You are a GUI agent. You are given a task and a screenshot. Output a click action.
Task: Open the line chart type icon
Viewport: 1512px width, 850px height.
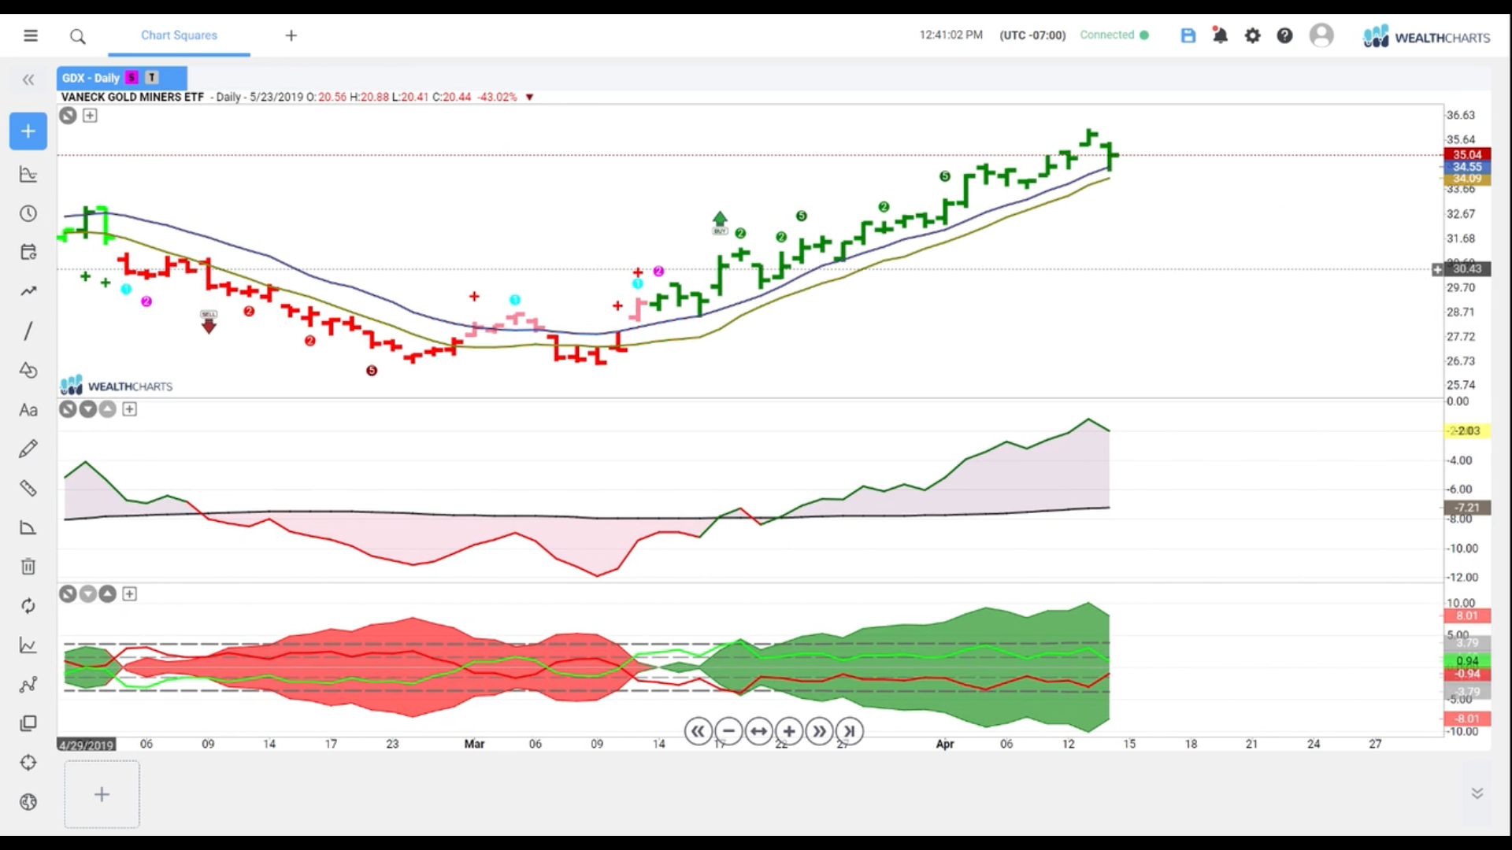(28, 645)
